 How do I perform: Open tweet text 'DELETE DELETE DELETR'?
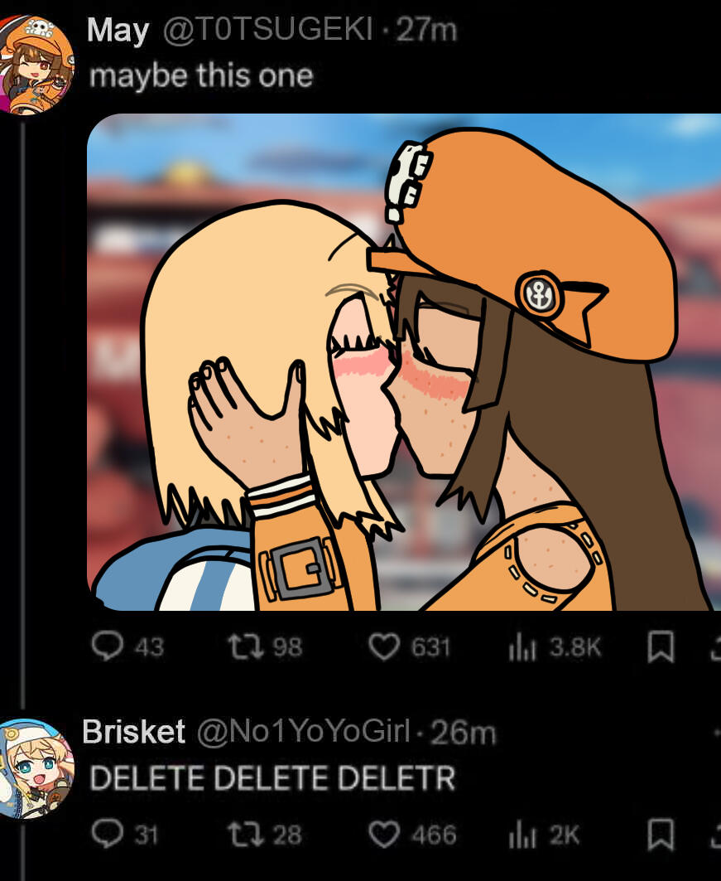(x=272, y=778)
